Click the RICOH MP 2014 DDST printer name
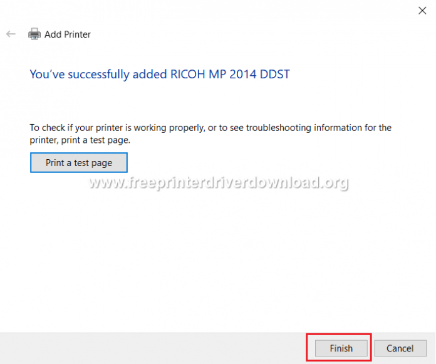The width and height of the screenshot is (436, 364). 230,75
